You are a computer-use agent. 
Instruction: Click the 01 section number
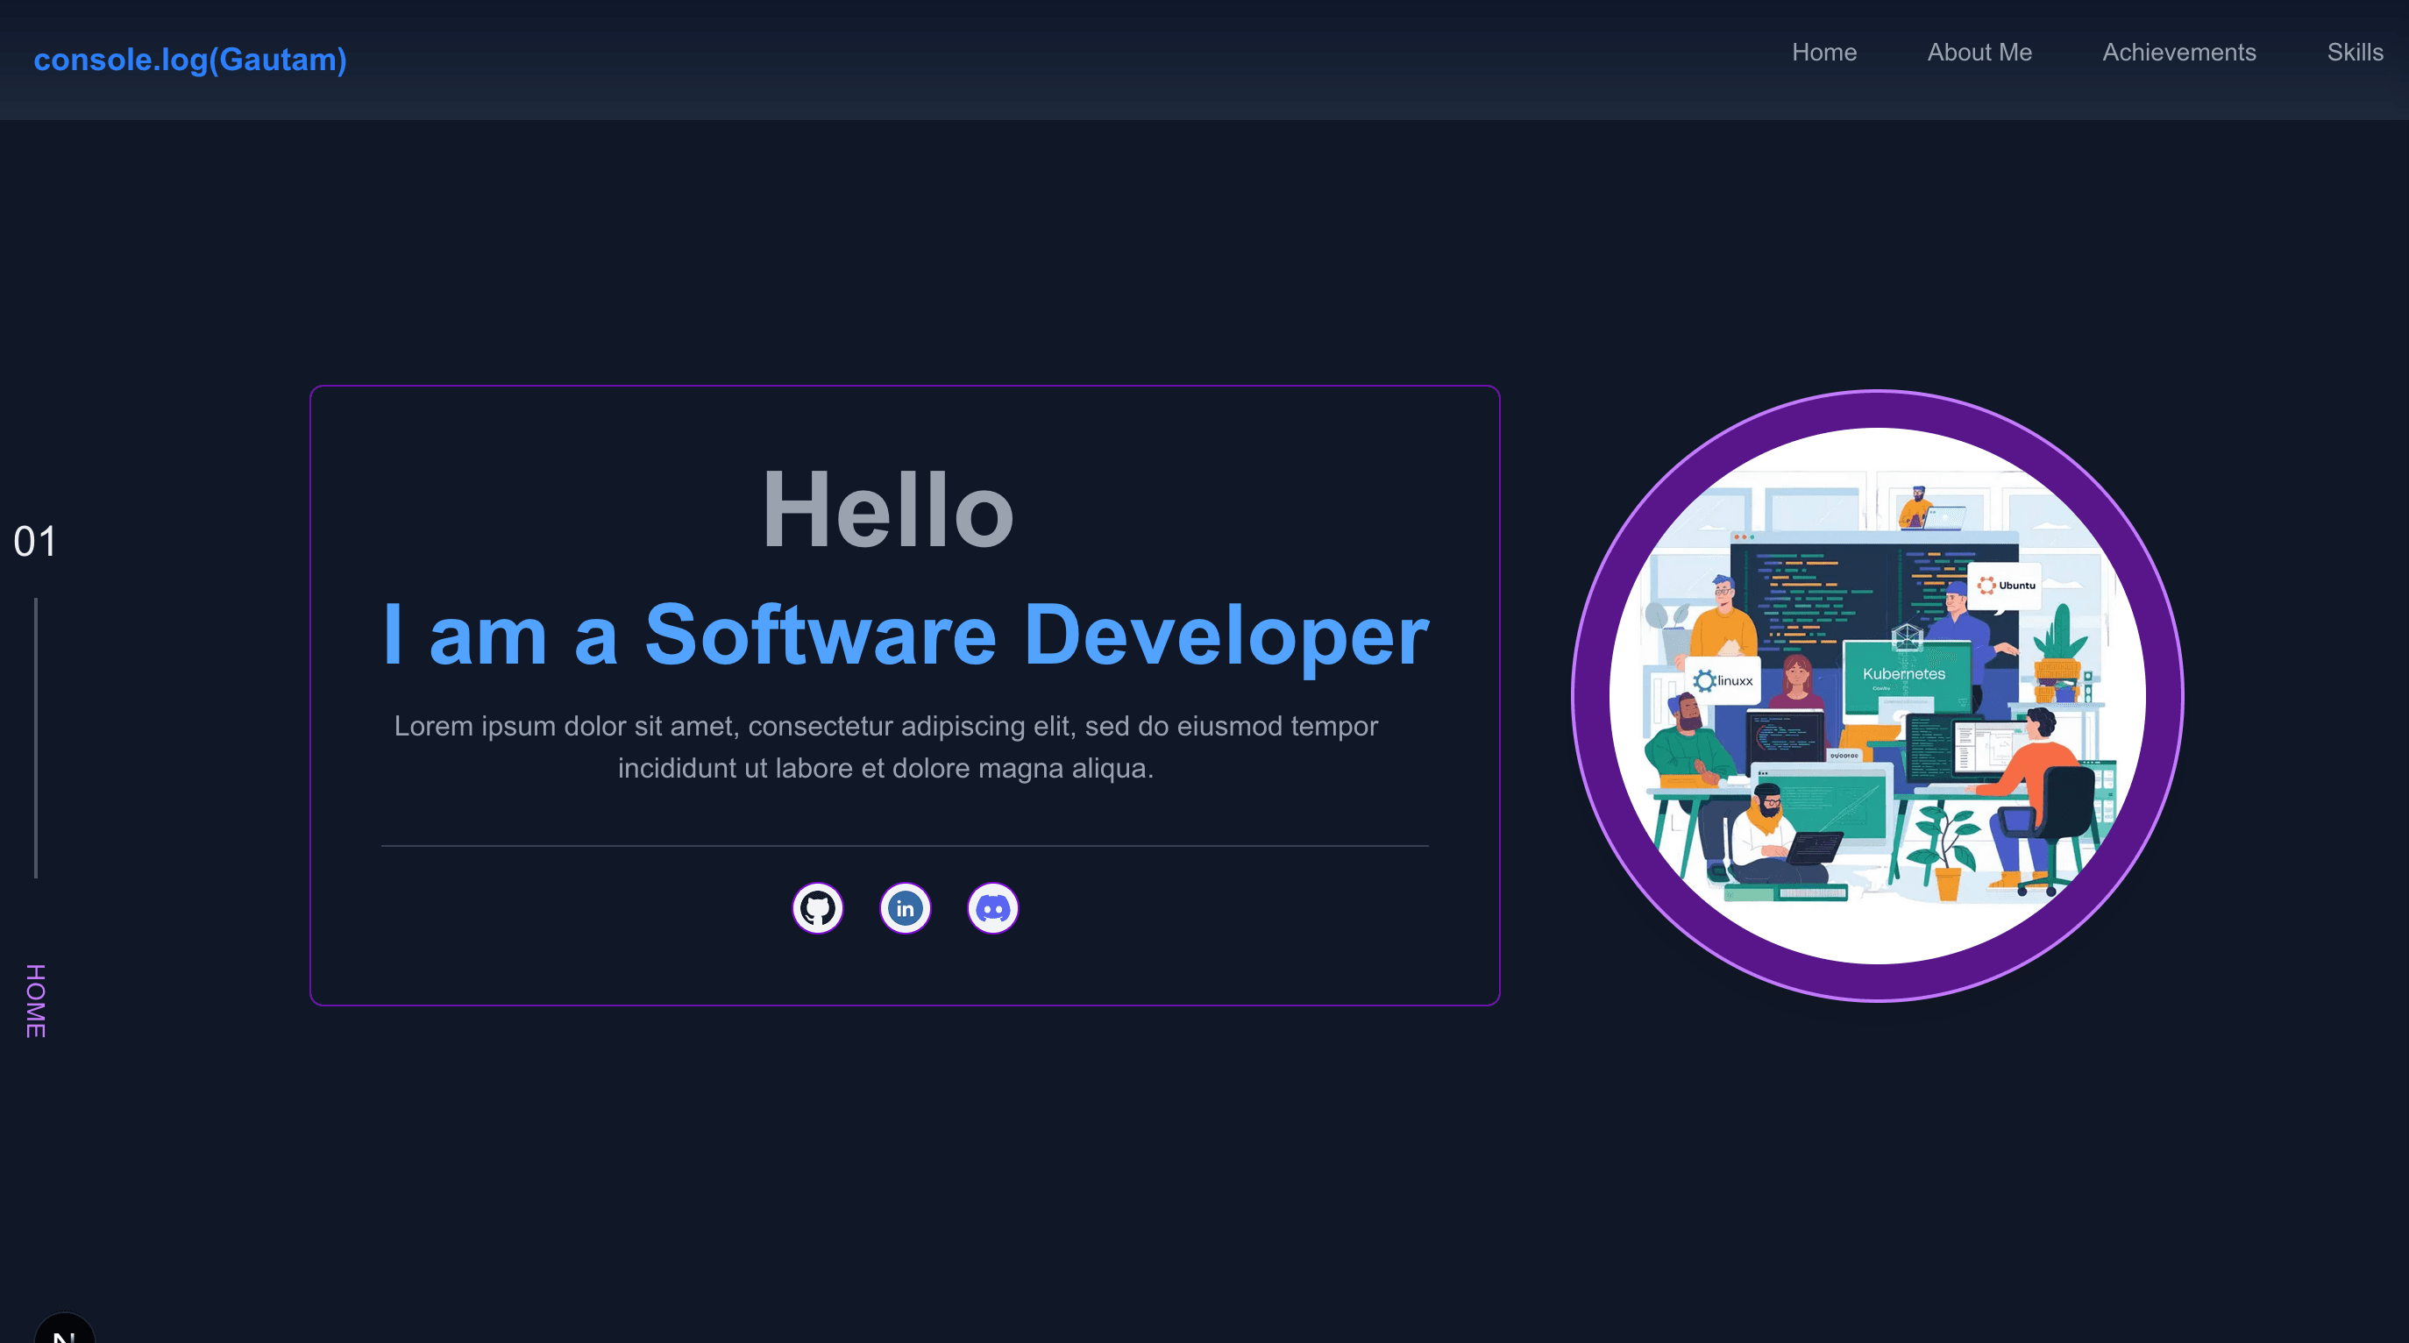tap(34, 542)
